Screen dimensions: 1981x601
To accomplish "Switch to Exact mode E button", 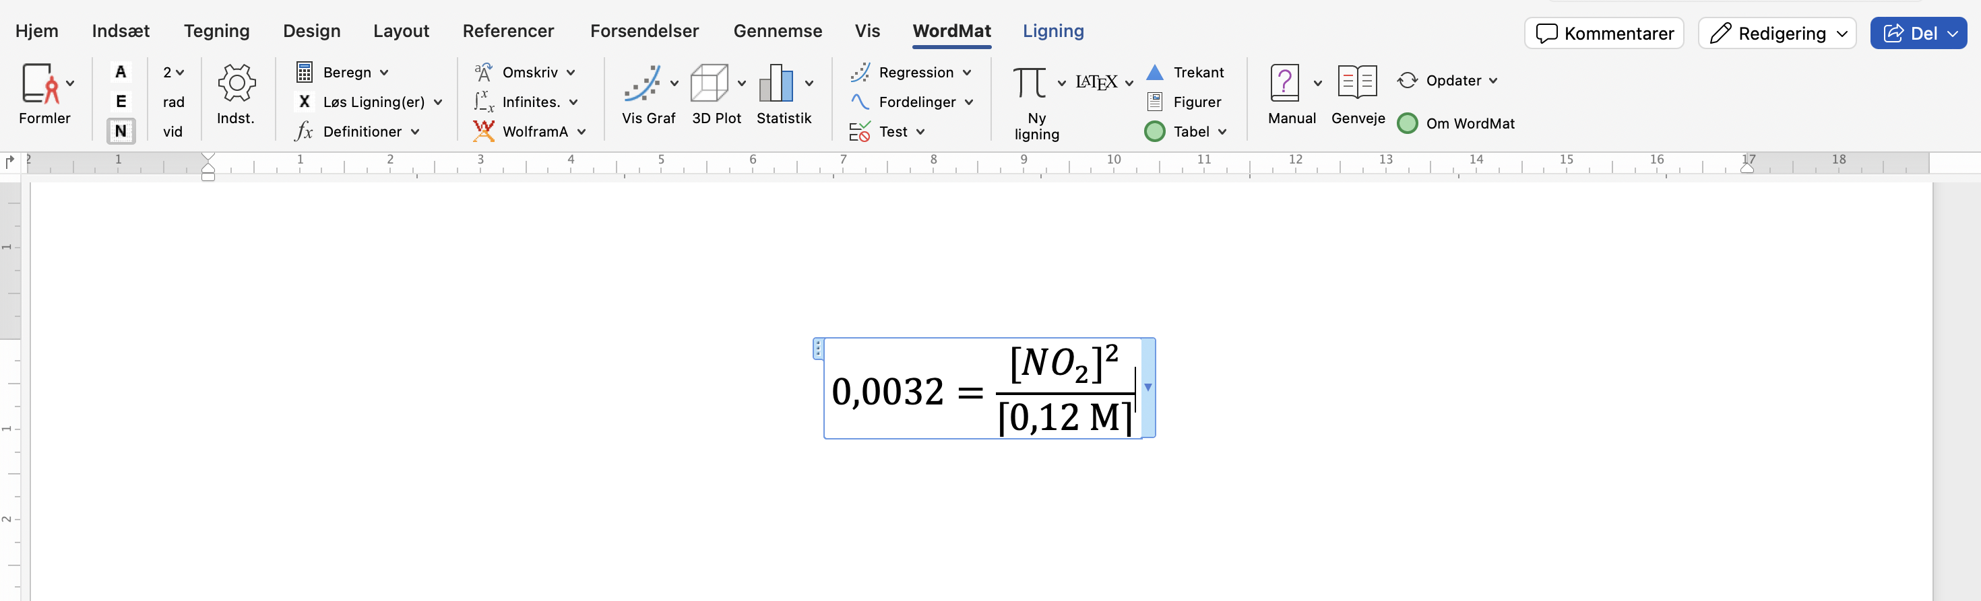I will pyautogui.click(x=121, y=102).
